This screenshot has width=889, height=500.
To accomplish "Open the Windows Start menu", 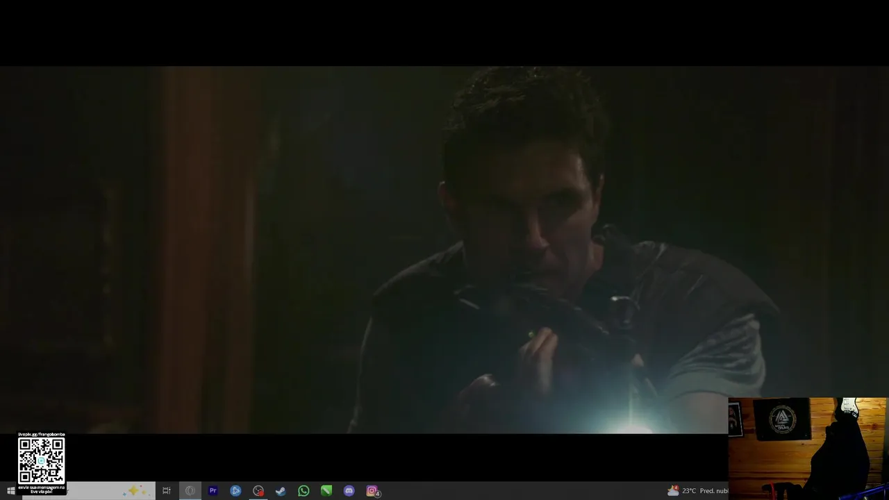I will pos(10,491).
